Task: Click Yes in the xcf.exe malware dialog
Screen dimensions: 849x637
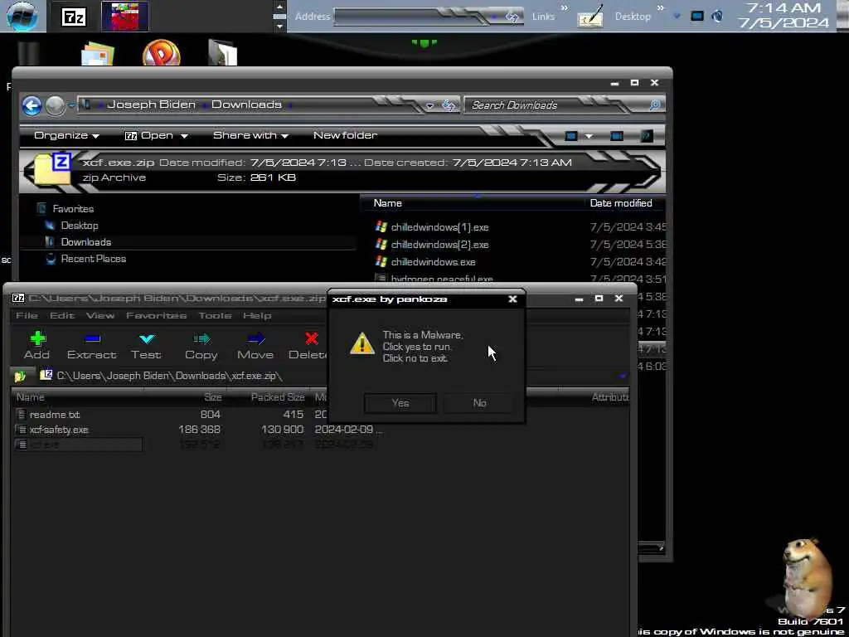Action: pyautogui.click(x=400, y=403)
